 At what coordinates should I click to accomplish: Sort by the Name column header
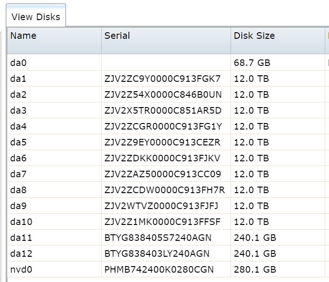pos(54,41)
